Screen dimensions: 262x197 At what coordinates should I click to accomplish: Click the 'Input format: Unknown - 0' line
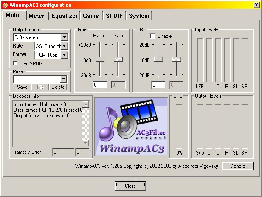(40, 104)
